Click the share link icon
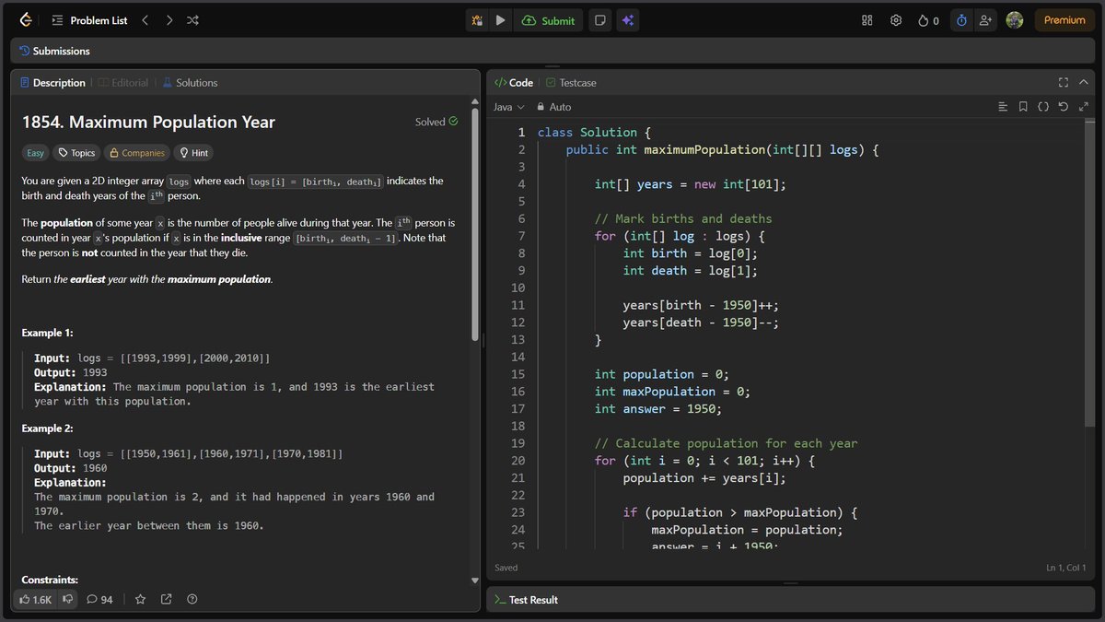Viewport: 1105px width, 622px height. click(166, 599)
